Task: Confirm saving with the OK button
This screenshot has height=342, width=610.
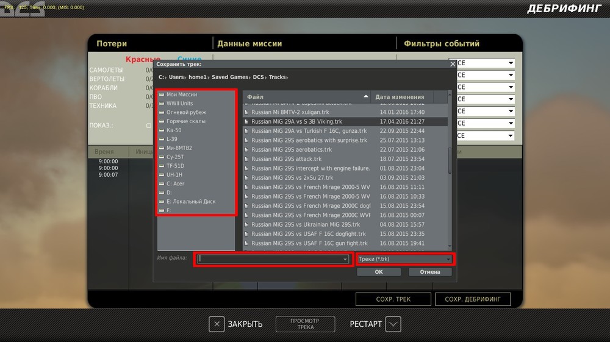Action: click(379, 272)
